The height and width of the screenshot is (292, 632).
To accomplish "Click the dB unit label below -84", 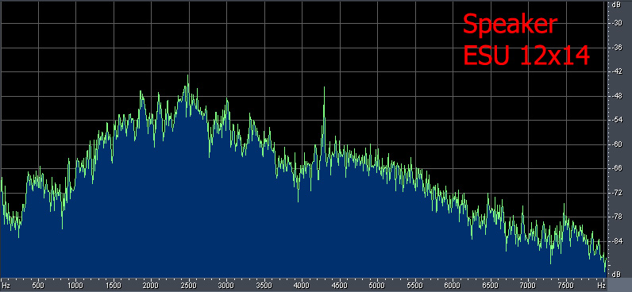I will coord(616,275).
